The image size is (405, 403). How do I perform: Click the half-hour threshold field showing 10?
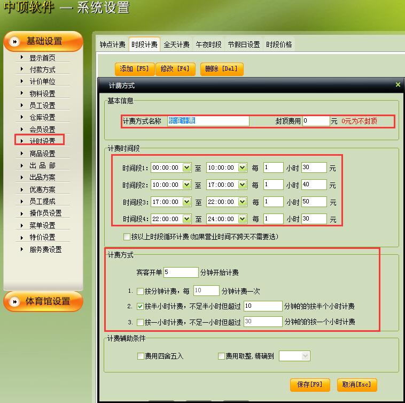pyautogui.click(x=263, y=306)
